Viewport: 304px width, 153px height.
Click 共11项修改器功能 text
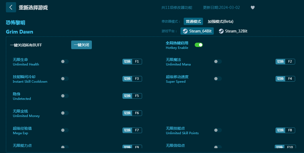point(177,8)
